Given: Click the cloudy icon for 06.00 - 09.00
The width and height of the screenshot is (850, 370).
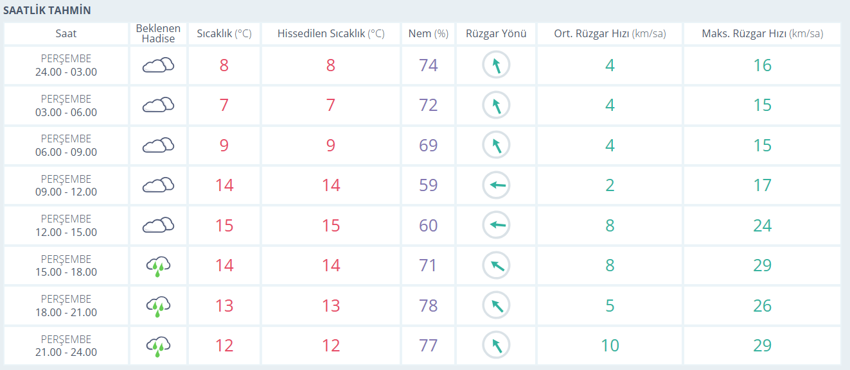Looking at the screenshot, I should tap(158, 146).
